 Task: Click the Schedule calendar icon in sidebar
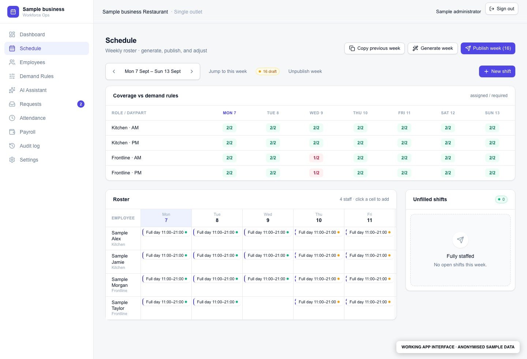tap(12, 48)
